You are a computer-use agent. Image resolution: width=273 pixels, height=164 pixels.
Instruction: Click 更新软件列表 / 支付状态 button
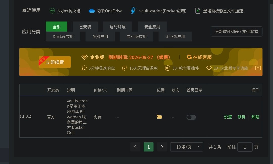(x=236, y=32)
